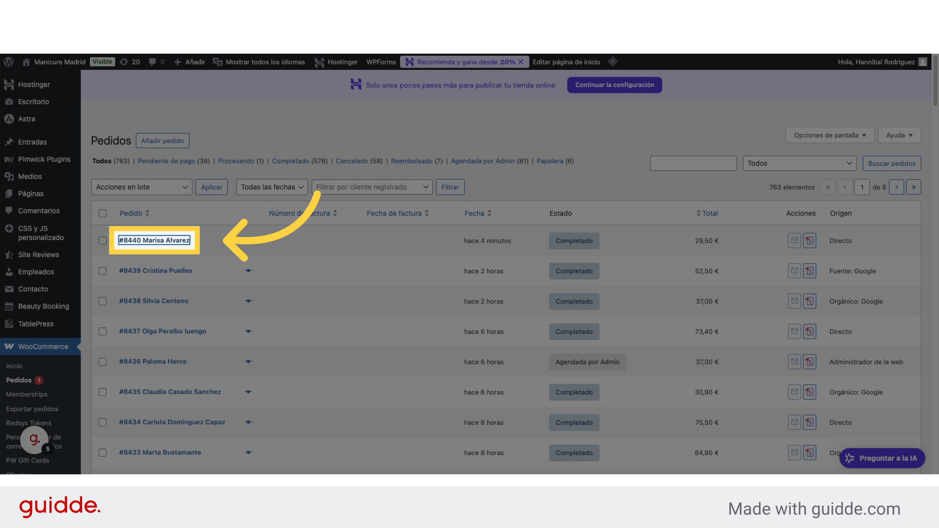Click the comments bubble icon in admin bar
The width and height of the screenshot is (939, 528).
click(x=153, y=62)
